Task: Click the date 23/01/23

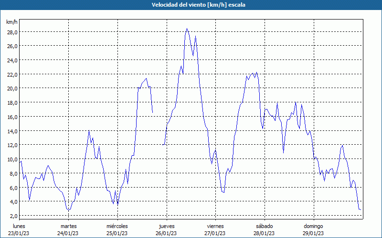Action: [19, 233]
